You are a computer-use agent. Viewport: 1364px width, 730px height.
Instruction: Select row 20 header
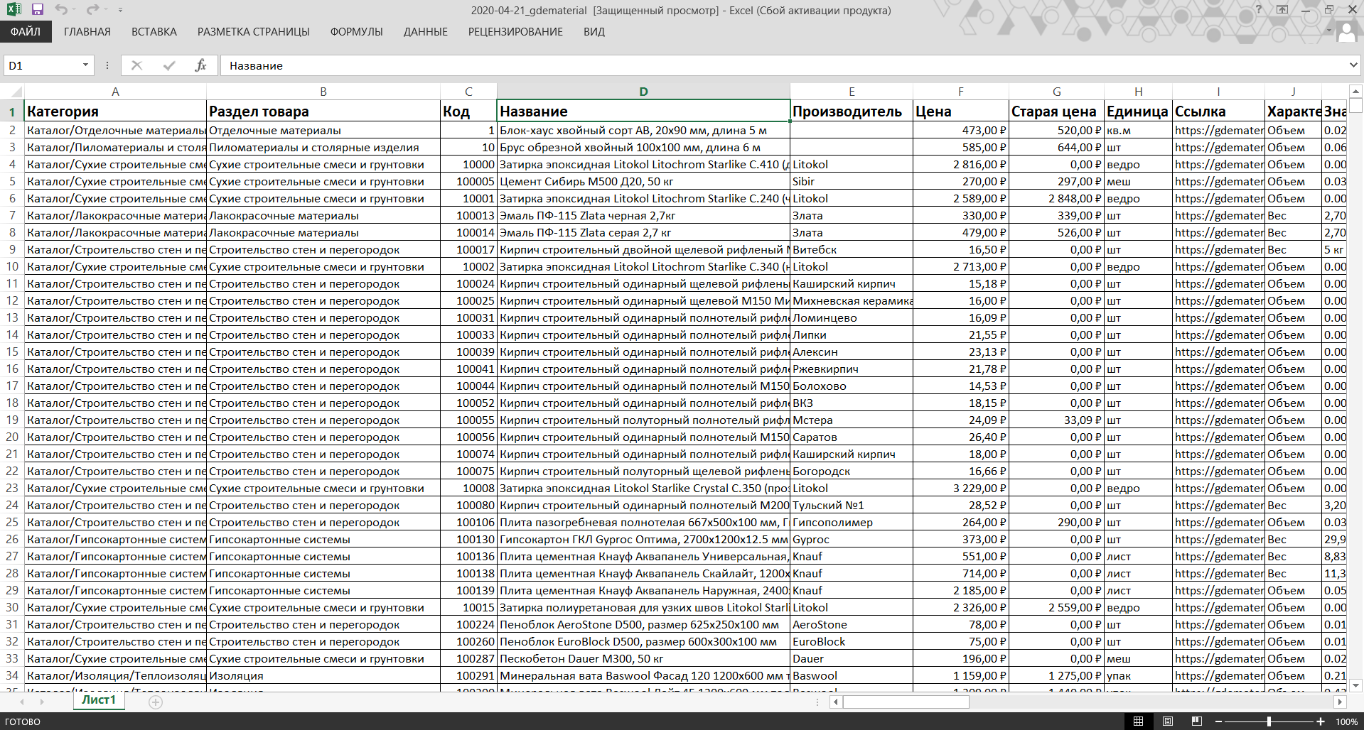click(12, 437)
